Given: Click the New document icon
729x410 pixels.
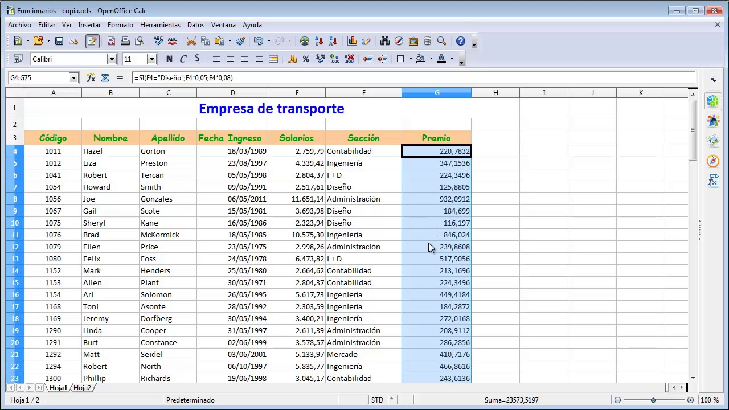Looking at the screenshot, I should click(x=18, y=41).
